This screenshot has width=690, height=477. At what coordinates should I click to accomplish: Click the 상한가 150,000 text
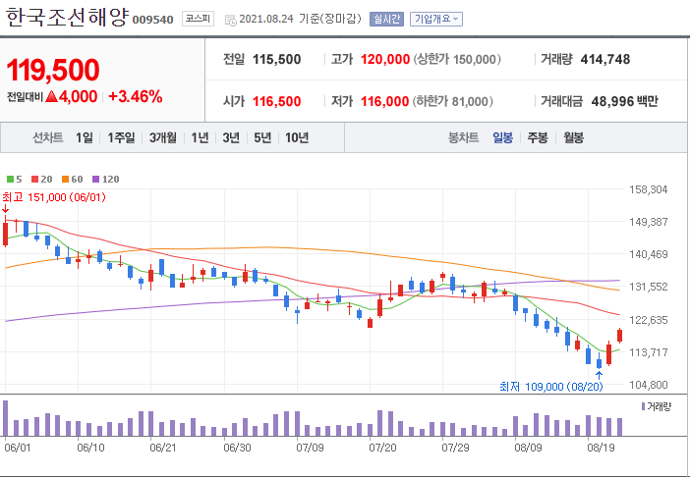click(x=457, y=59)
